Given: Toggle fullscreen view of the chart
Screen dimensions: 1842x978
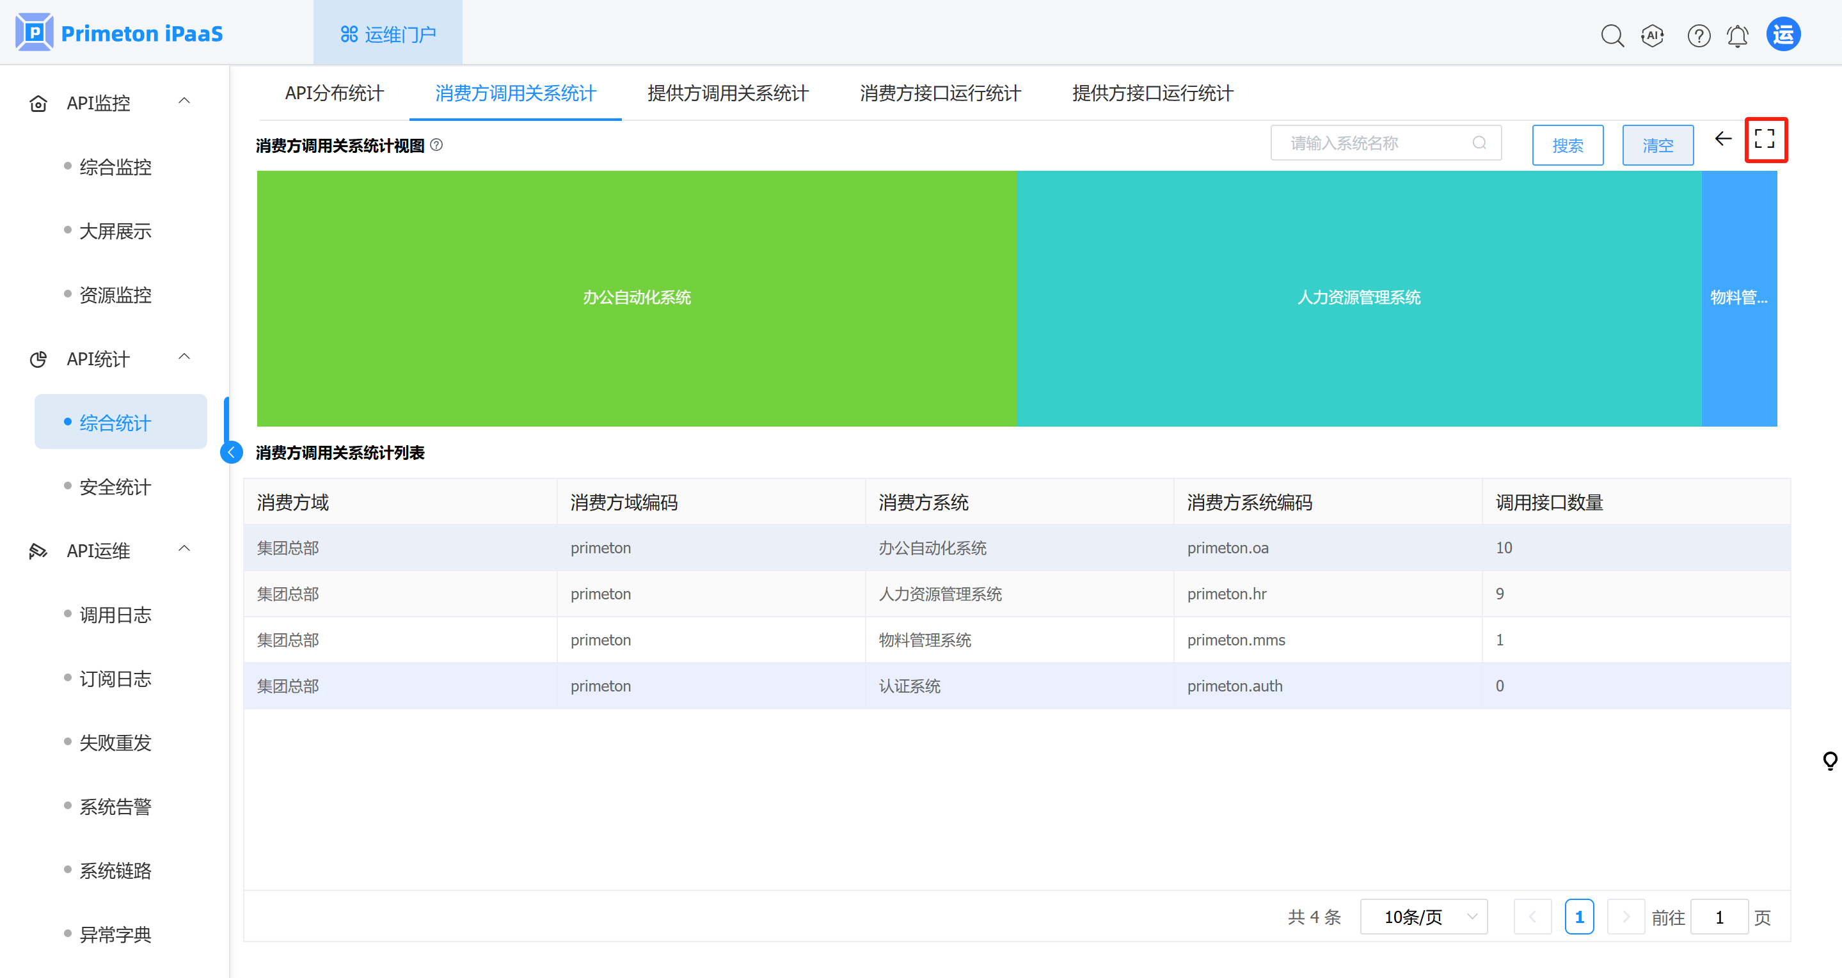Looking at the screenshot, I should coord(1765,139).
